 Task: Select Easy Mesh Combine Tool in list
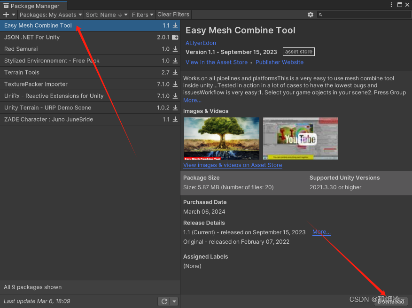(90, 25)
